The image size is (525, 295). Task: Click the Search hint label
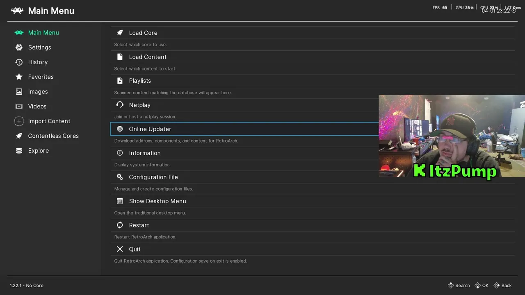point(462,286)
